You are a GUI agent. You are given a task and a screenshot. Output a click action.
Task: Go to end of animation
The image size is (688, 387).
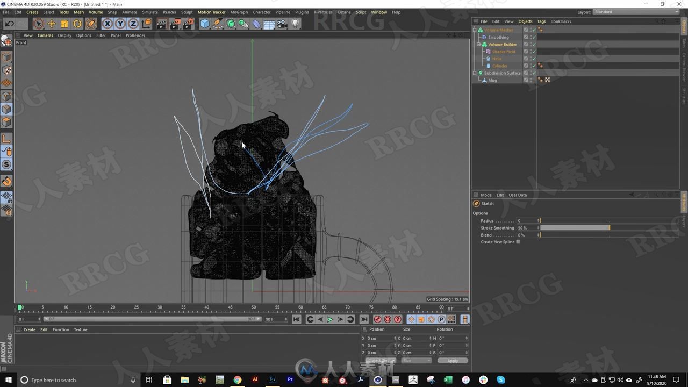[364, 319]
